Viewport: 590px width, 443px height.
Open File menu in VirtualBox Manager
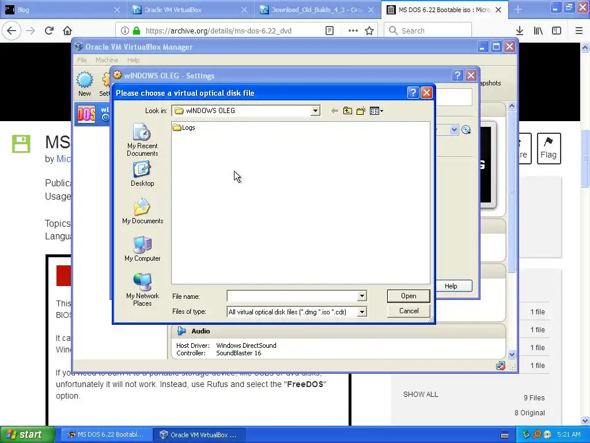(82, 60)
